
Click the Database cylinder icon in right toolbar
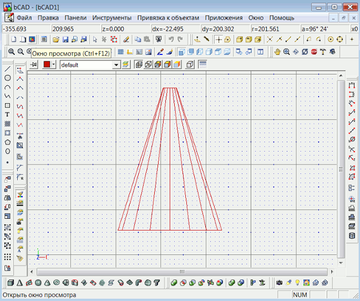[352, 235]
